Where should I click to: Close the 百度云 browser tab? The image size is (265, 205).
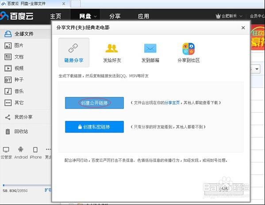[x=64, y=4]
